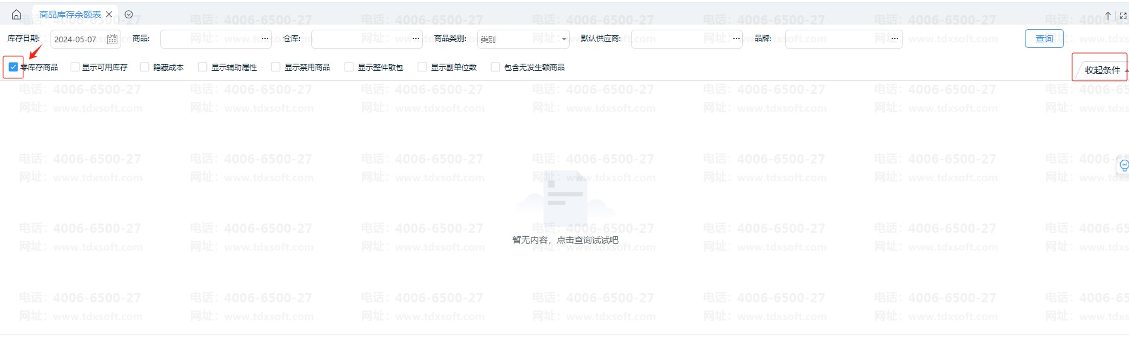Enable the 显示可用库存 checkbox
Image resolution: width=1129 pixels, height=351 pixels.
click(x=75, y=67)
